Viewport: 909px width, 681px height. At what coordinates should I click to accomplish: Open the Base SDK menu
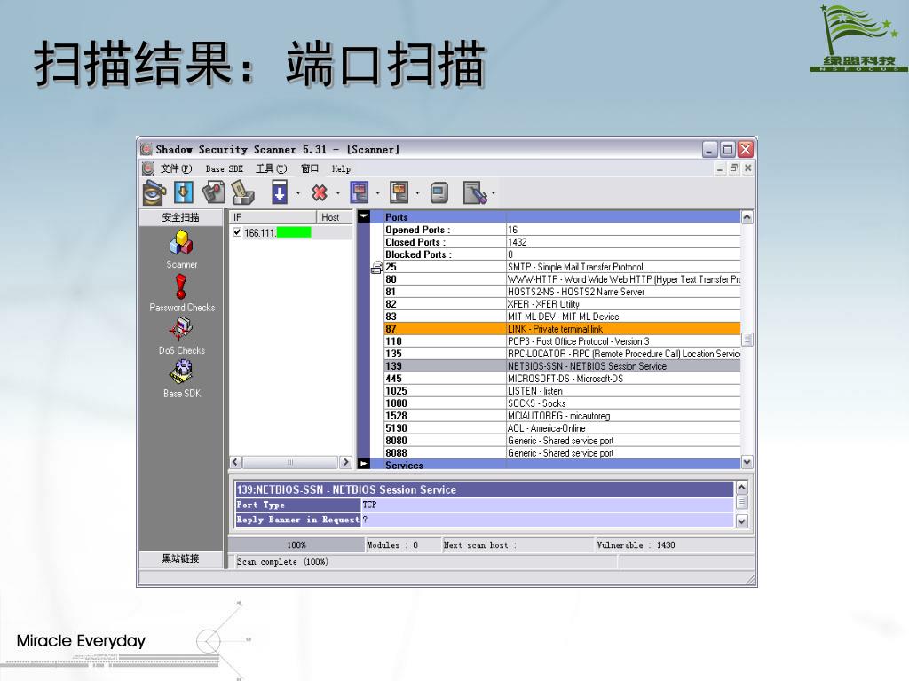(225, 169)
